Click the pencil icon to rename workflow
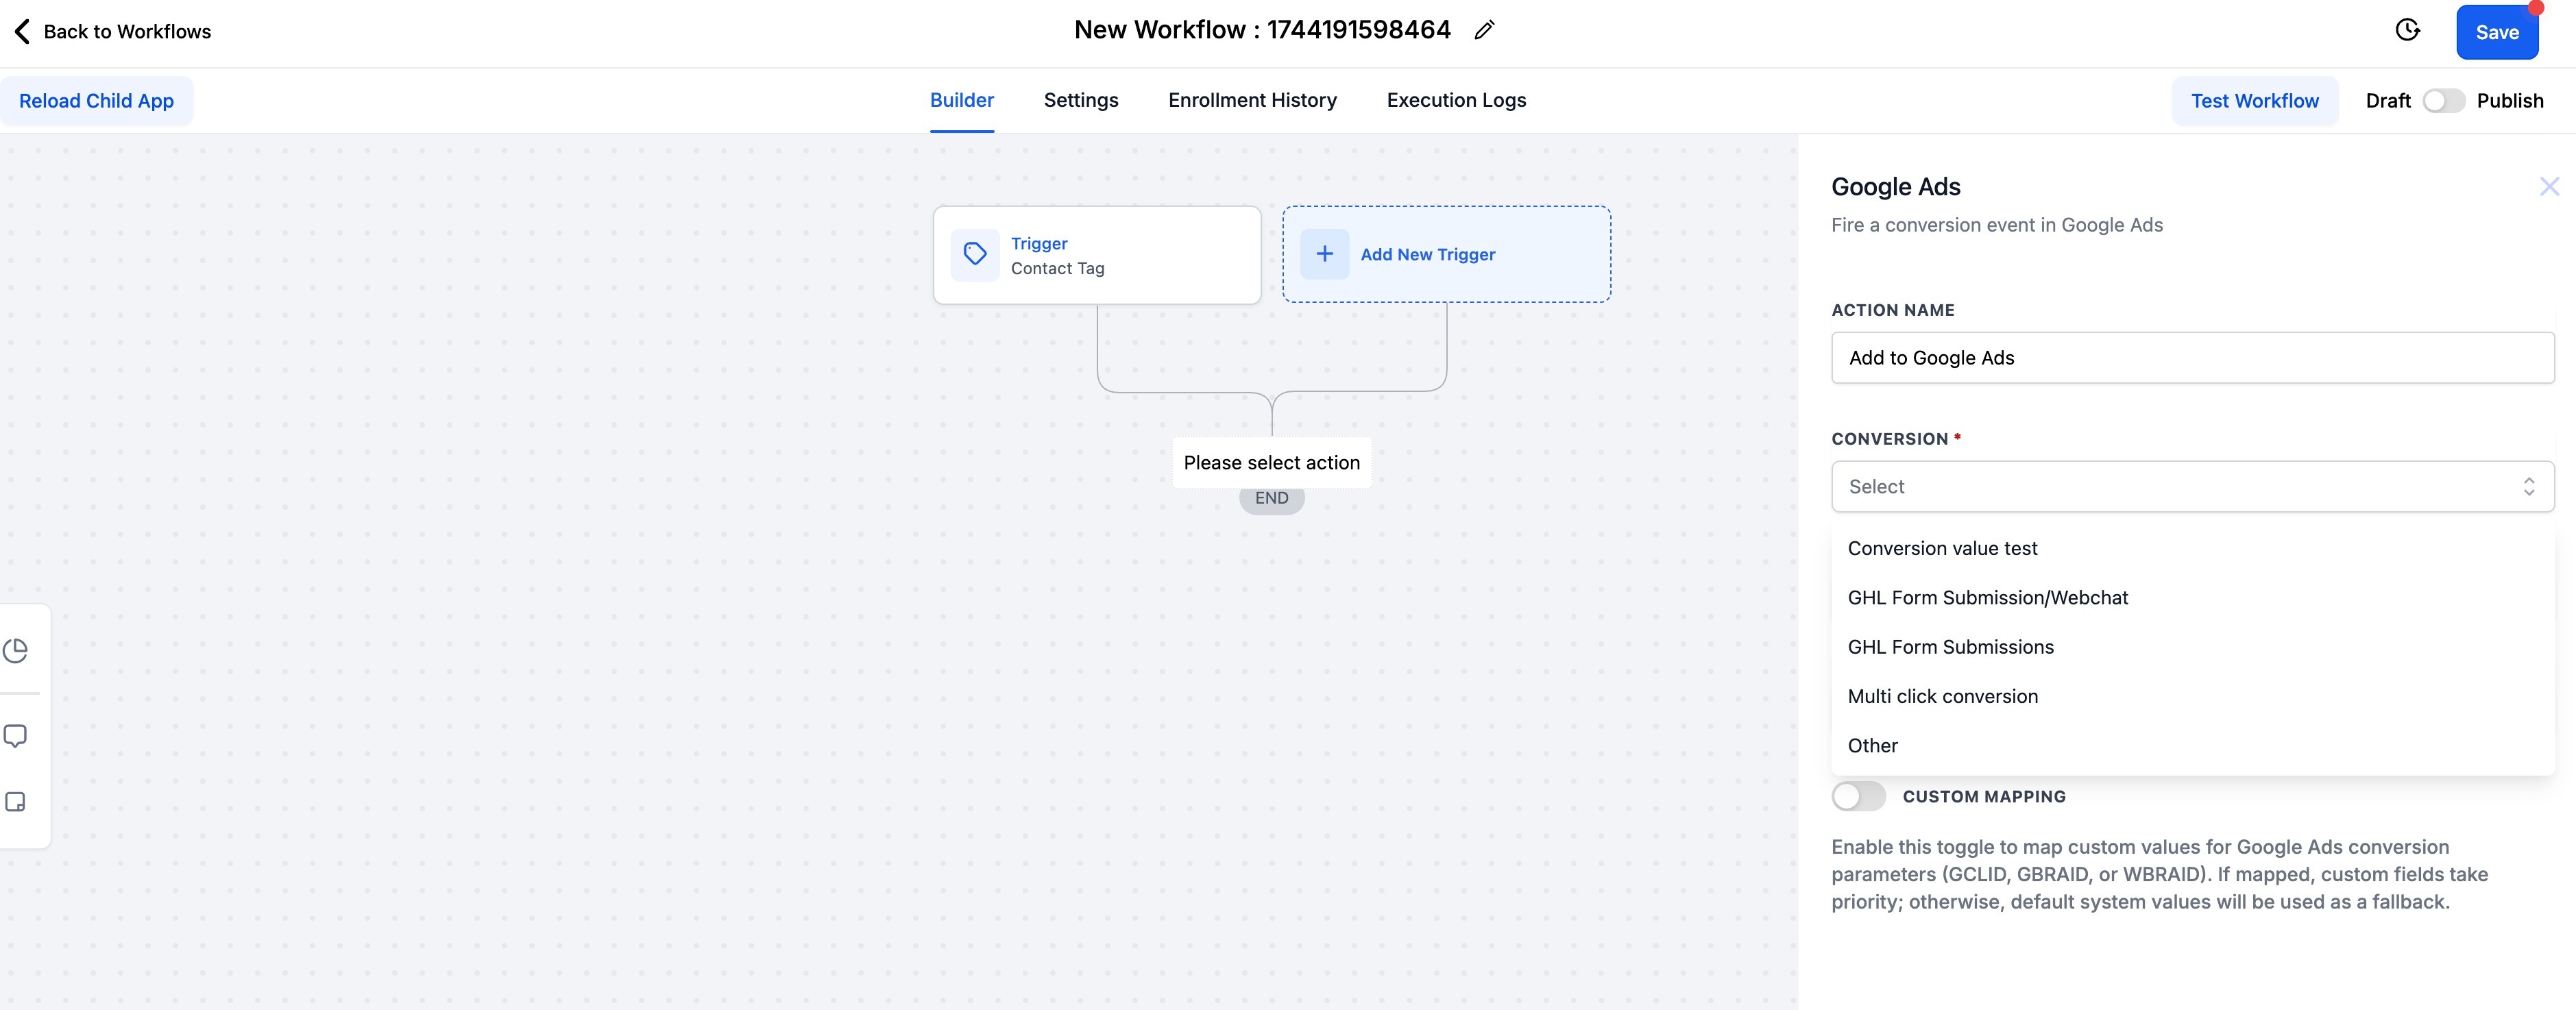2576x1010 pixels. click(1484, 31)
